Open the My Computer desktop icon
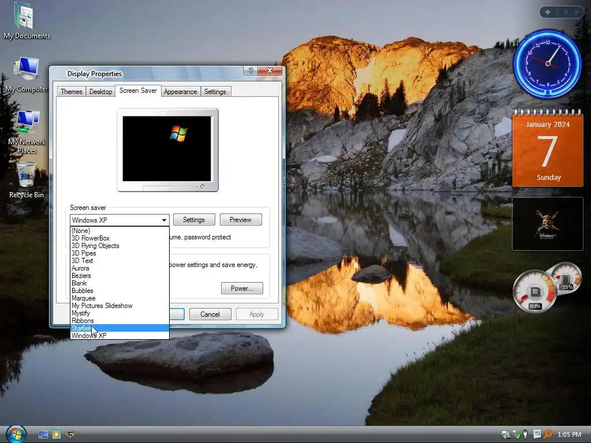Screen dimensions: 591x443 26,74
